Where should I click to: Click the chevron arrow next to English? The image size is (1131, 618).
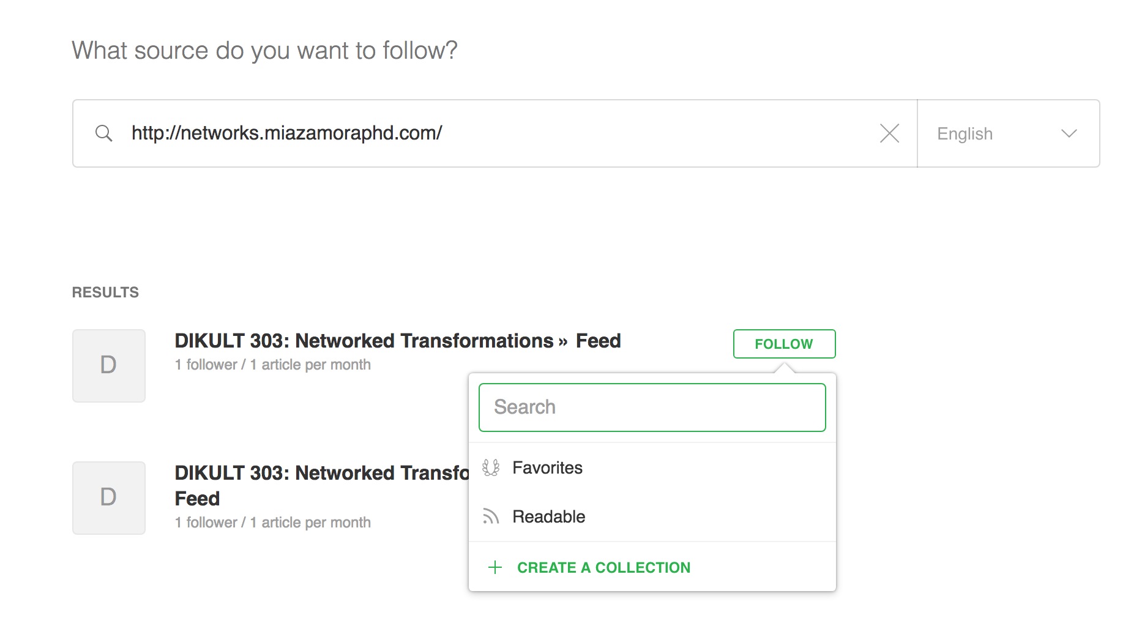pyautogui.click(x=1069, y=133)
